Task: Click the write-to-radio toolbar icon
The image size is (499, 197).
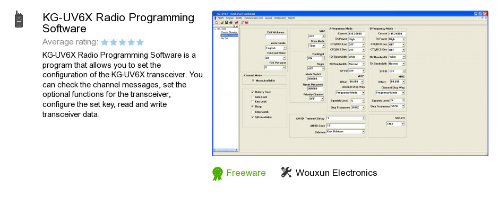Action: 242,23
